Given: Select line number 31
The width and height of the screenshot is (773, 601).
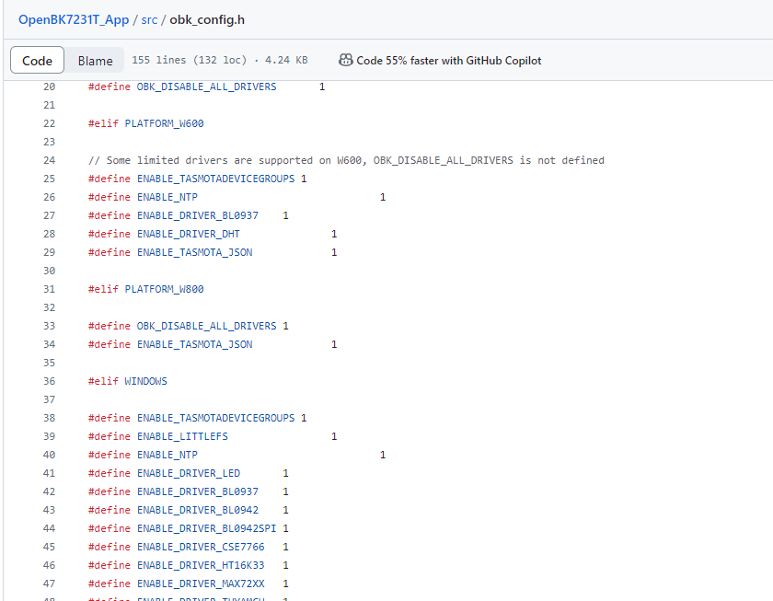Looking at the screenshot, I should click(x=50, y=289).
